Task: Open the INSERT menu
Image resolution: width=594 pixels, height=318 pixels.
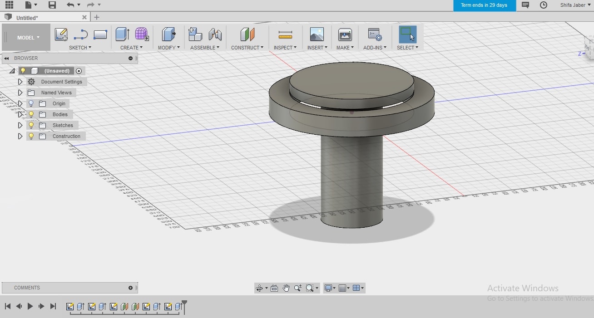Action: (x=317, y=48)
